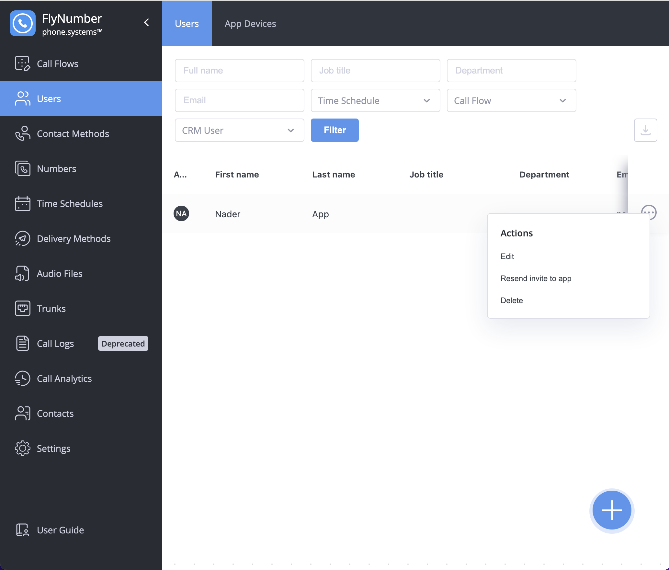The height and width of the screenshot is (570, 669).
Task: Open Time Schedules section
Action: 81,203
